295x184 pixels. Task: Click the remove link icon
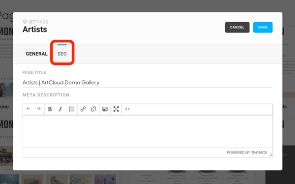(x=93, y=109)
